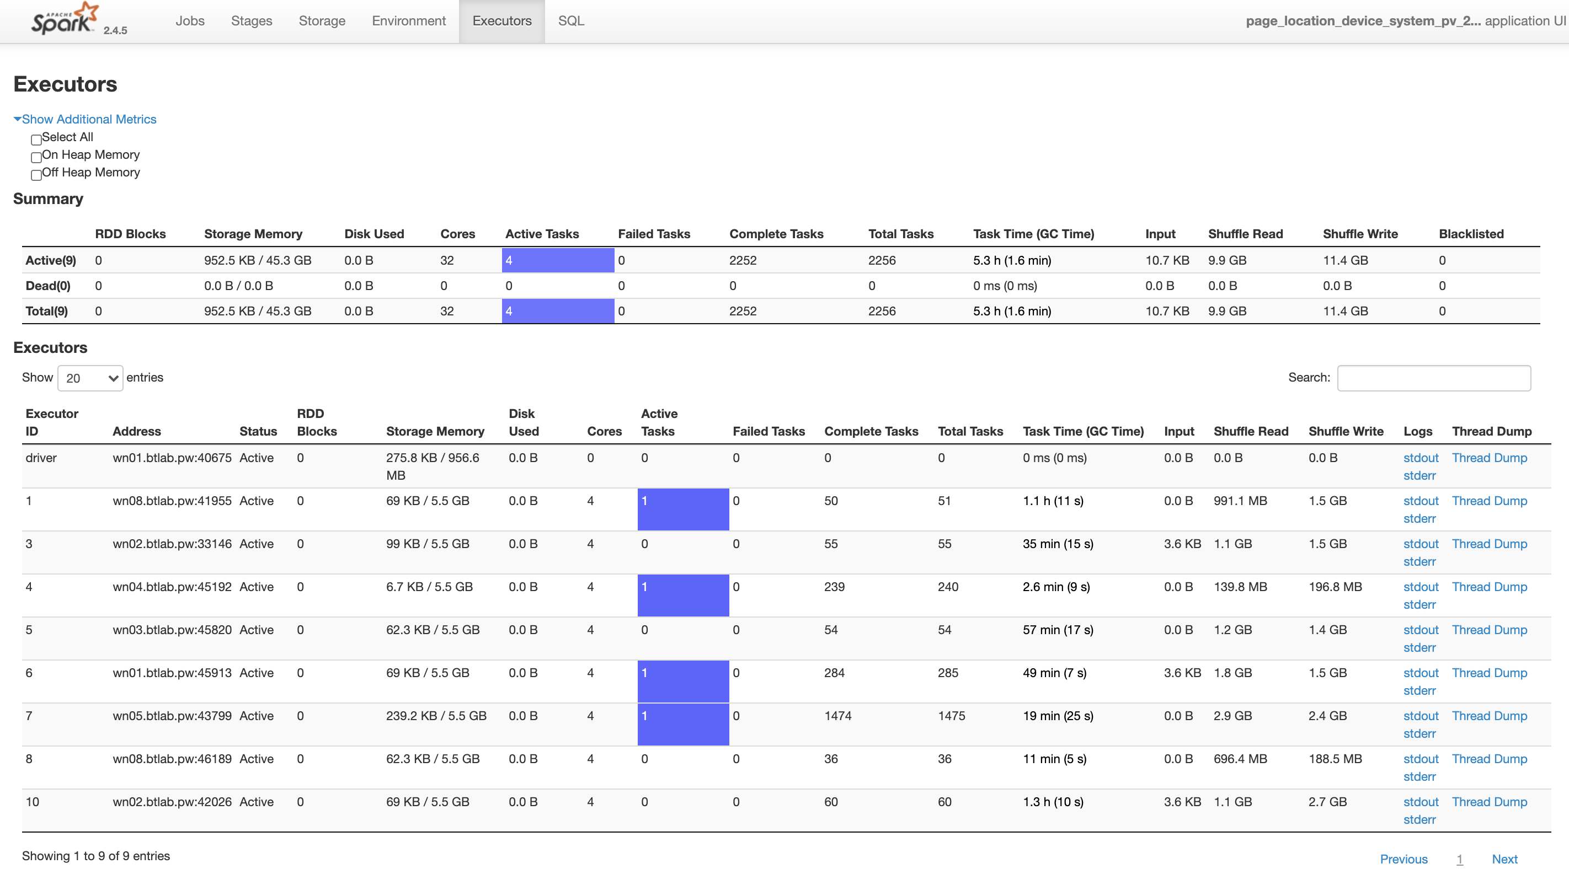Open Thread Dump for executor 10
This screenshot has width=1569, height=869.
coord(1489,803)
